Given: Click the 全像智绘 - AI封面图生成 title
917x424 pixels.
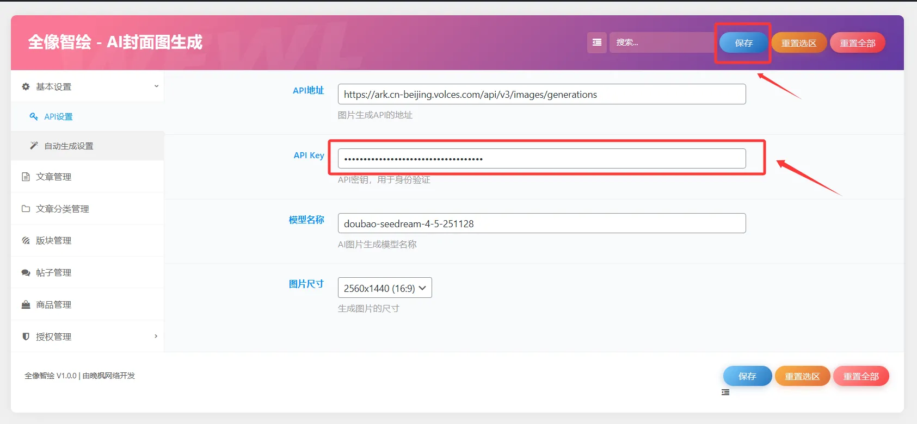Looking at the screenshot, I should tap(115, 42).
